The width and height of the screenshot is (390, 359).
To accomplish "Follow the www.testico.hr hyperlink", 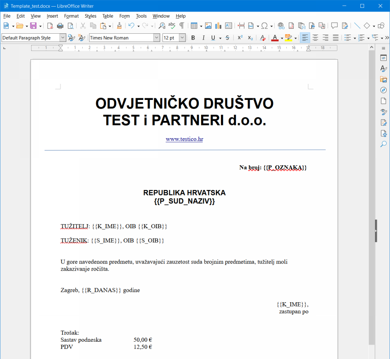I will click(184, 139).
